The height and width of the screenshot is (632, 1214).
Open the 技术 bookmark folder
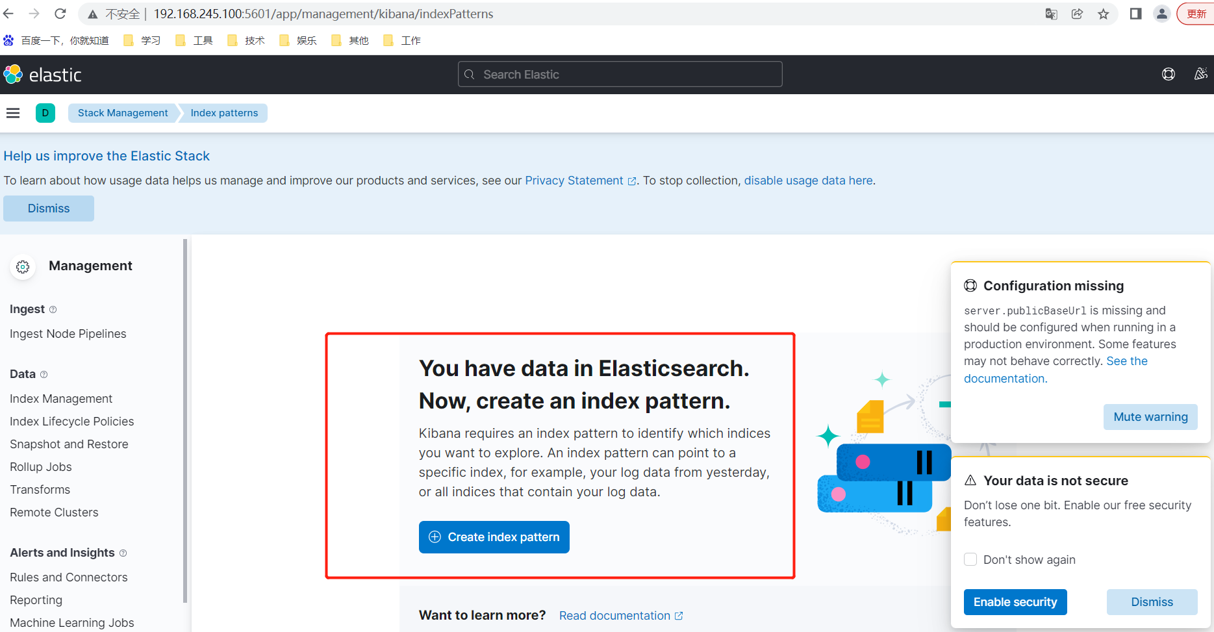(246, 41)
